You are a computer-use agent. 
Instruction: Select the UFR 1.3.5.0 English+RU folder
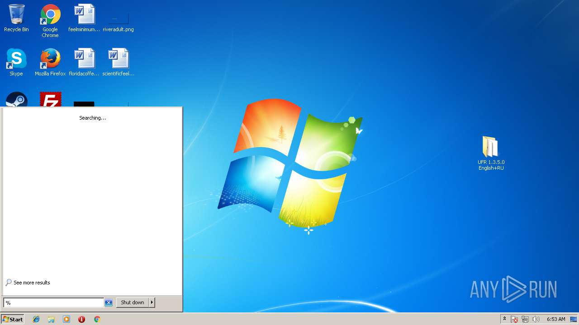coord(491,153)
